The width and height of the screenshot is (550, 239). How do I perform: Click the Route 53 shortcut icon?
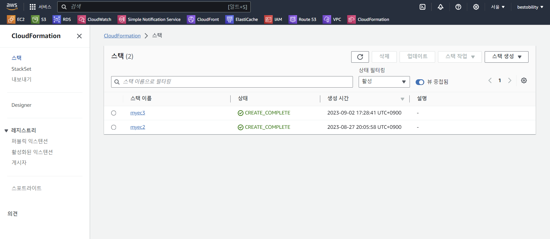coord(293,19)
